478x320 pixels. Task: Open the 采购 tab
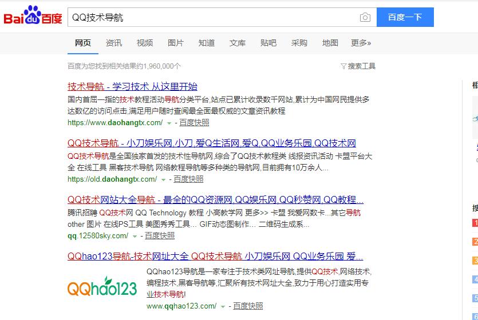point(299,43)
